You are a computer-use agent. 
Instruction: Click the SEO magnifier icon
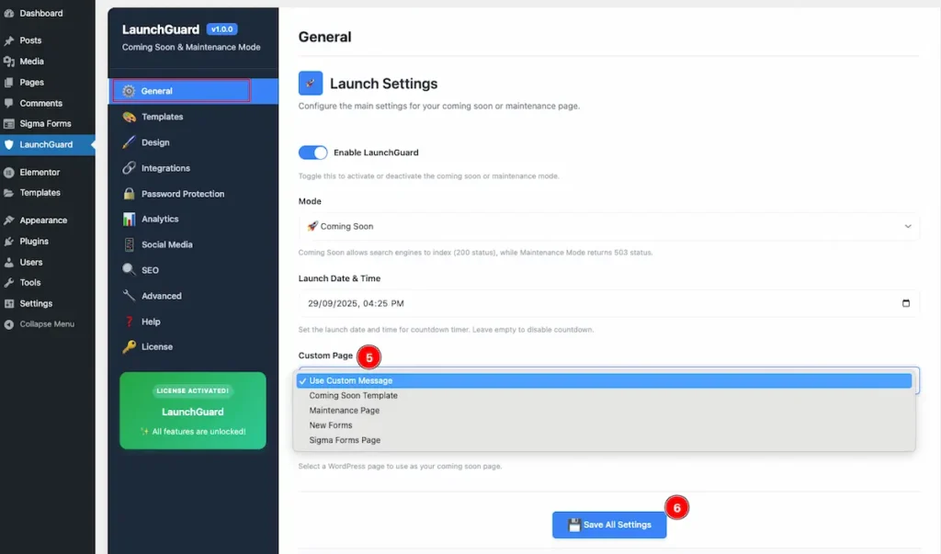coord(129,269)
